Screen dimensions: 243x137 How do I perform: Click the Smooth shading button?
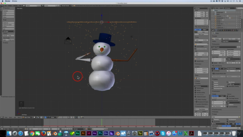5,35
